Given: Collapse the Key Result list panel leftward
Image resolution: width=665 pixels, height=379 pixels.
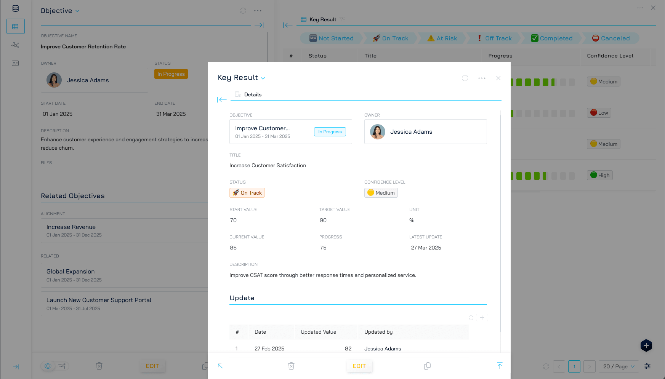Looking at the screenshot, I should (x=288, y=25).
